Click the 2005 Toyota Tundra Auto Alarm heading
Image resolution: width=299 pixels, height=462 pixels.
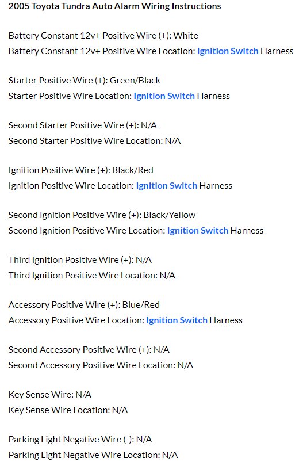pos(114,6)
